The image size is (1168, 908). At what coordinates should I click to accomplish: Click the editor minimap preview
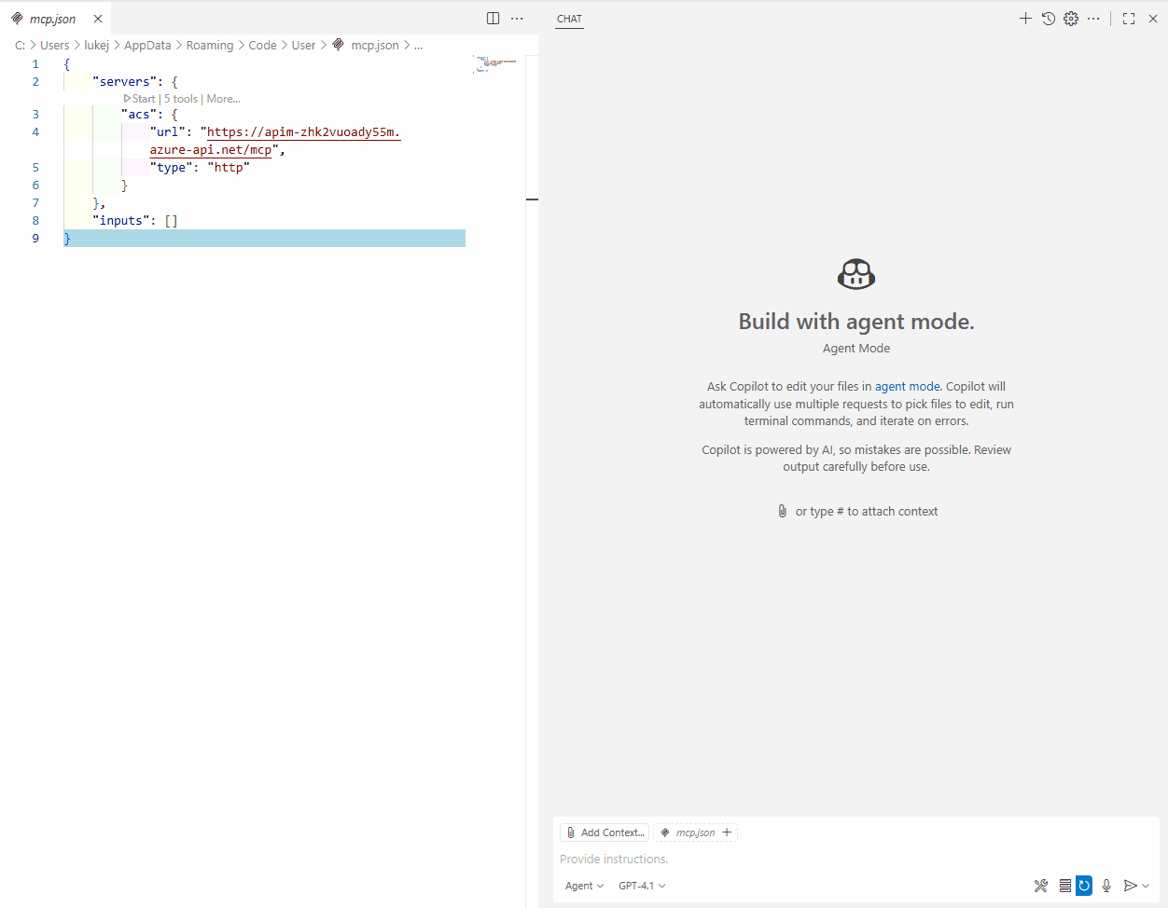(494, 63)
